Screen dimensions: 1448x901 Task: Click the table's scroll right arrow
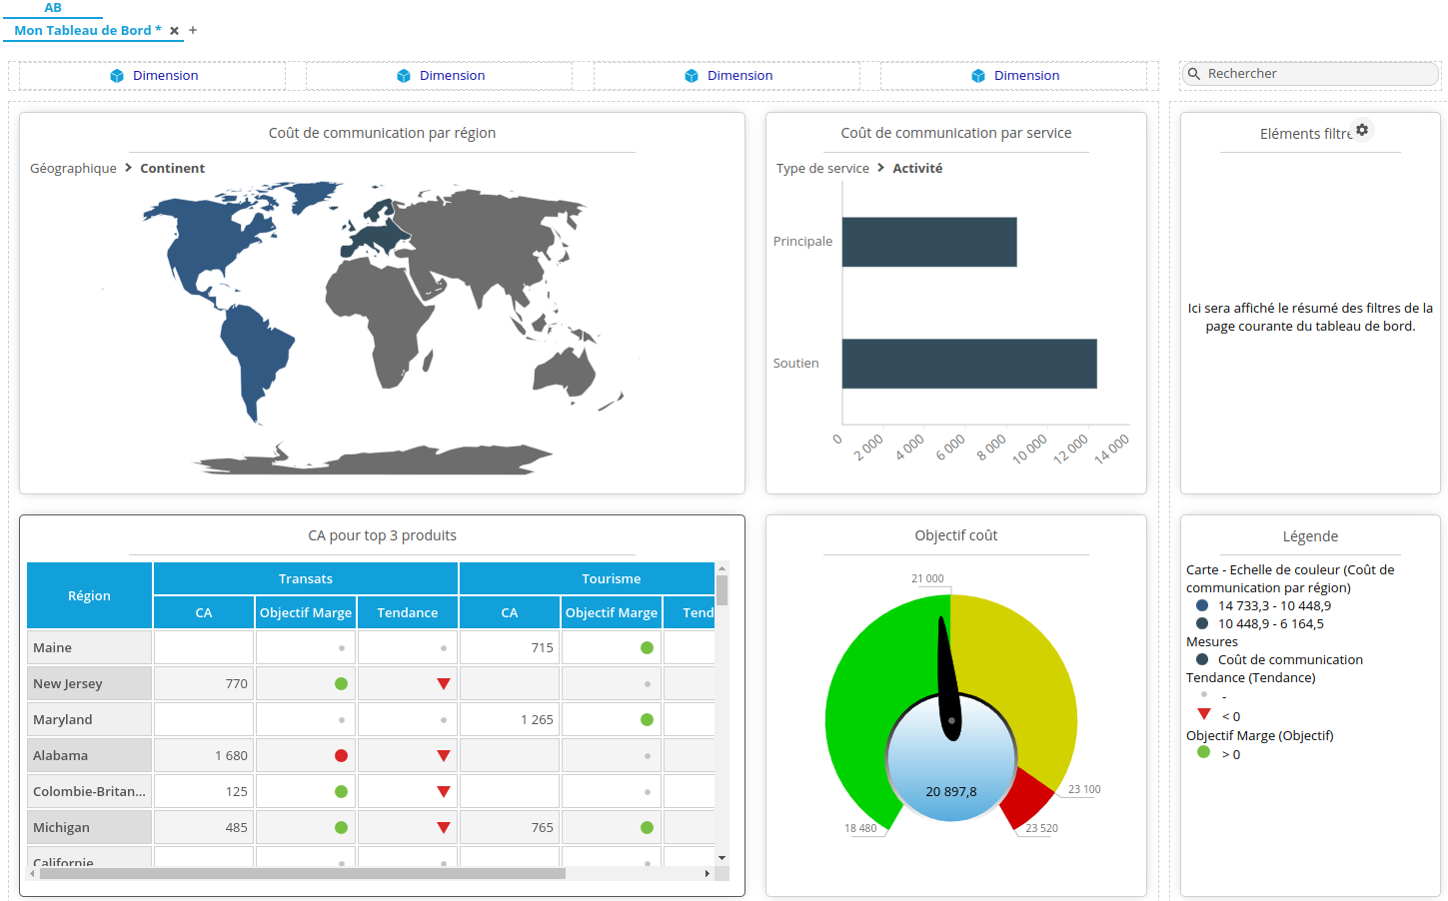coord(708,874)
